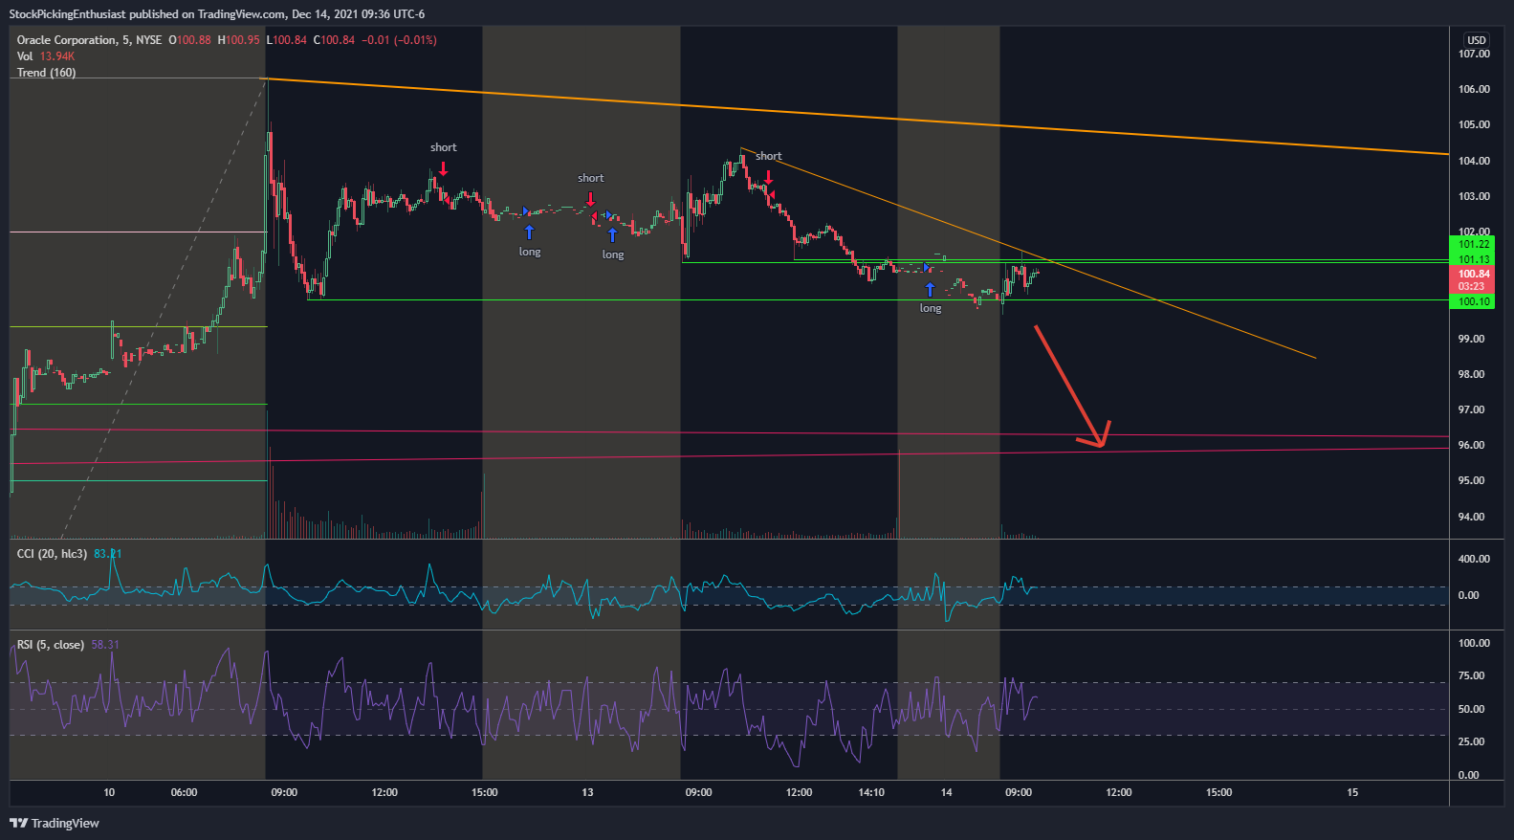Click 75.00 on the RSI scale

[1472, 675]
